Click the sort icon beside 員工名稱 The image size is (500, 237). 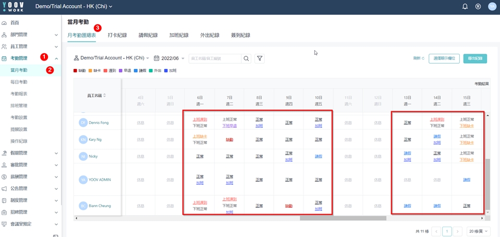105,96
